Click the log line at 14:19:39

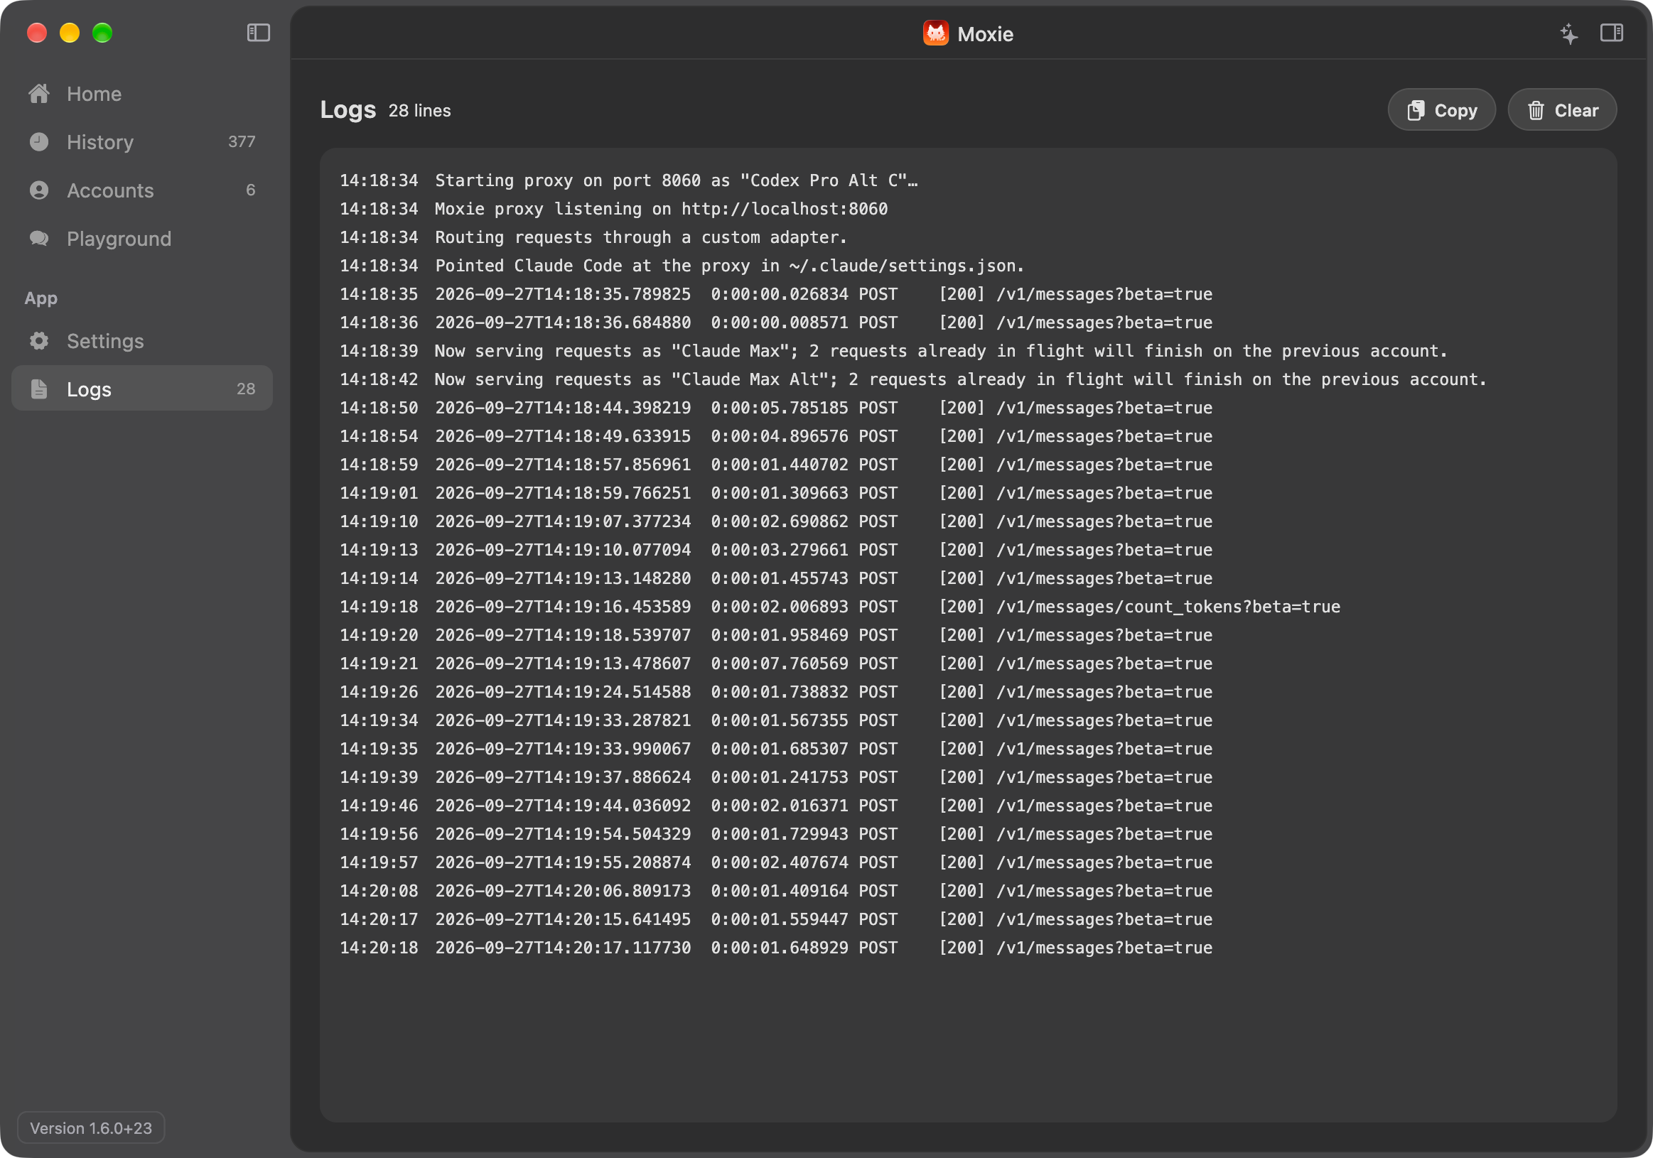(775, 777)
